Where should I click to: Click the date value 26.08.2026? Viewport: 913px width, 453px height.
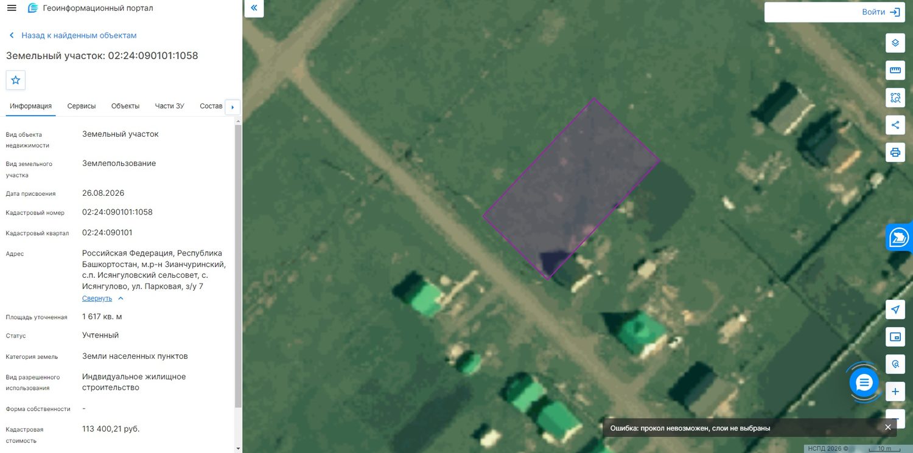pos(103,193)
